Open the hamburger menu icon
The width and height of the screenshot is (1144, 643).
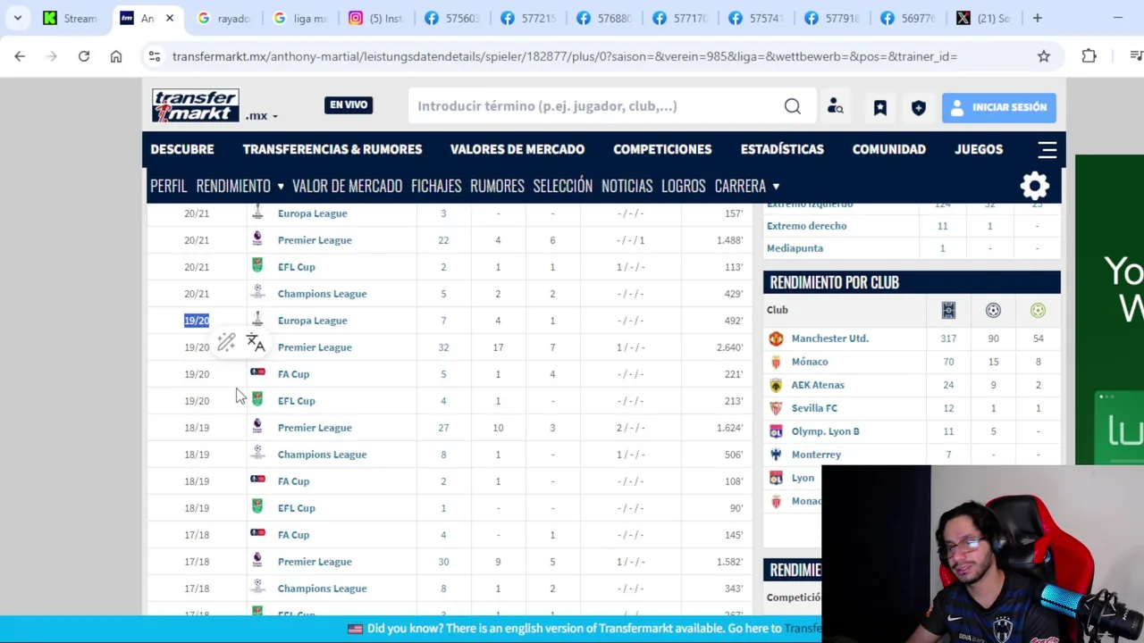point(1047,149)
